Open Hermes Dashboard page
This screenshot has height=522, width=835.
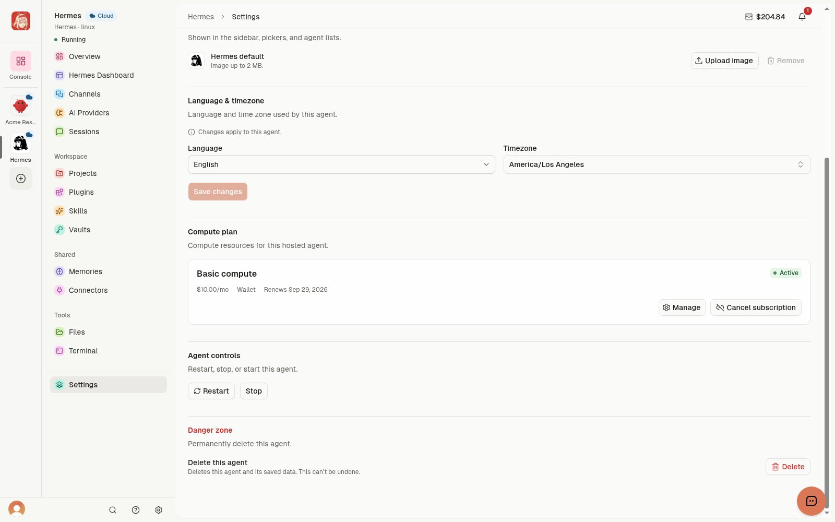pos(109,75)
